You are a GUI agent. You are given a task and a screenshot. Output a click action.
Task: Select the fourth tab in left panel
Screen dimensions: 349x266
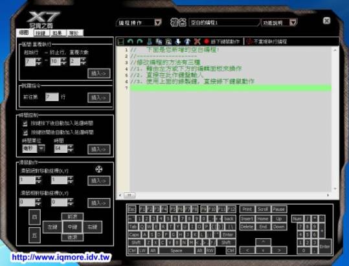[75, 33]
